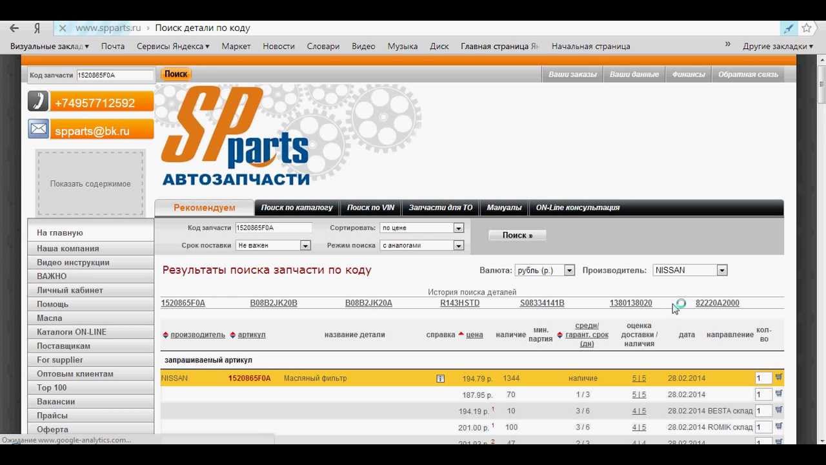Open the Режим поиска dropdown (с аналогами)
The image size is (826, 465).
[x=422, y=245]
